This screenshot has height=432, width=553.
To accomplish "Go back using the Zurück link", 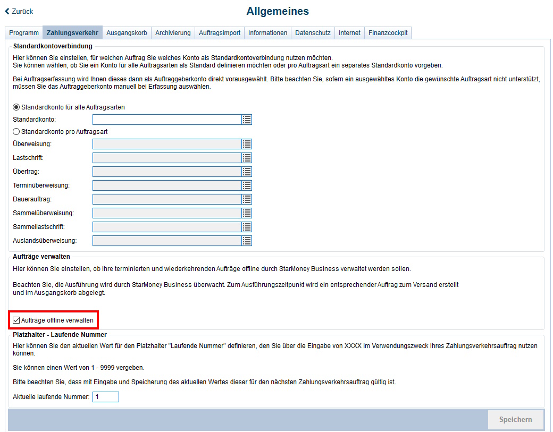I will 19,11.
